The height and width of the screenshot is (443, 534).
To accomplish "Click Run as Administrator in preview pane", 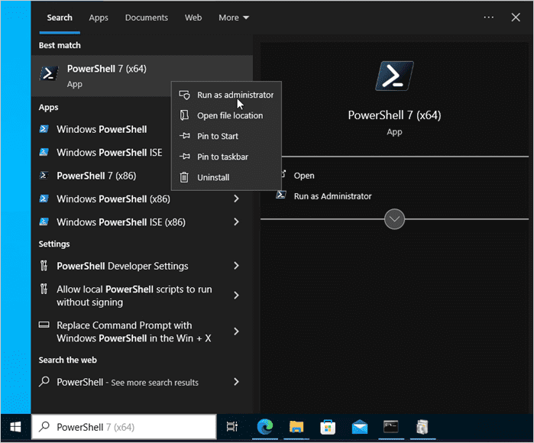I will pos(333,196).
